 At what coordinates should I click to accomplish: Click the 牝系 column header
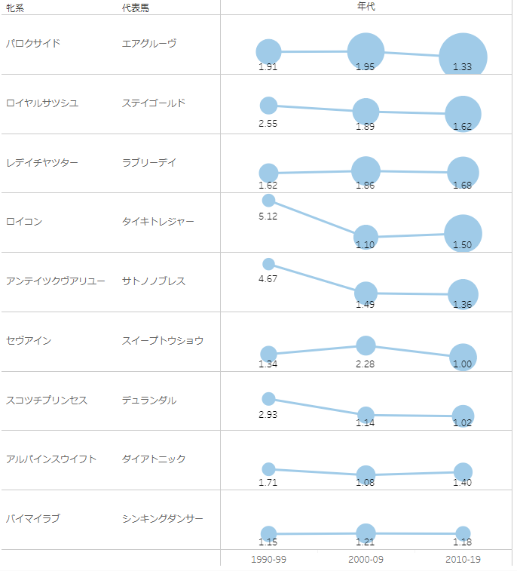[15, 8]
